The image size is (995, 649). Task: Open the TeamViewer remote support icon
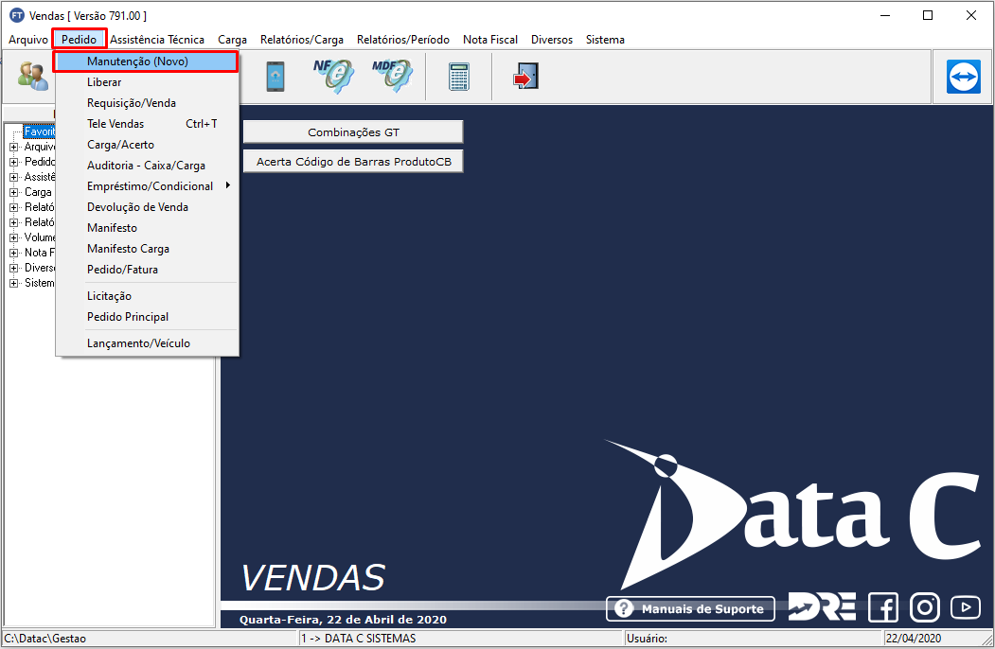pos(963,77)
